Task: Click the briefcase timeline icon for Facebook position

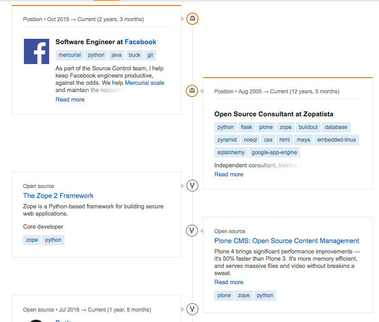Action: pos(192,18)
